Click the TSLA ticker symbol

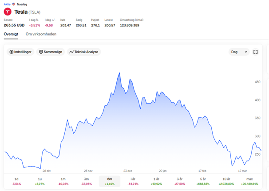34,12
